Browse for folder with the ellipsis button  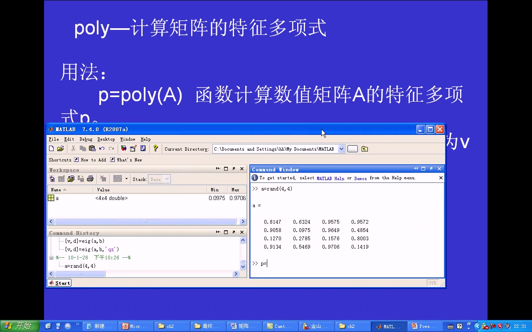tap(352, 149)
